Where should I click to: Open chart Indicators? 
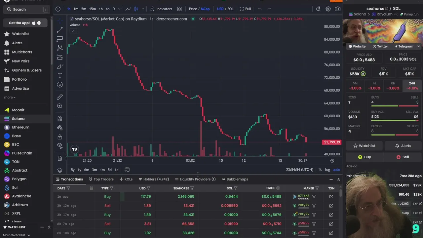161,9
